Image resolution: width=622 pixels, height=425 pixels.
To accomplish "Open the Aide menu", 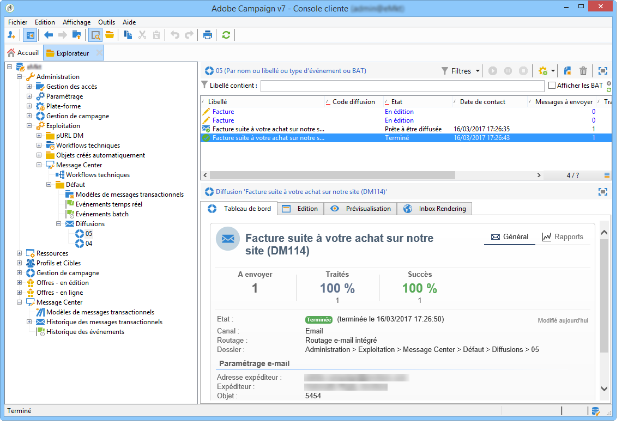I will pos(129,22).
